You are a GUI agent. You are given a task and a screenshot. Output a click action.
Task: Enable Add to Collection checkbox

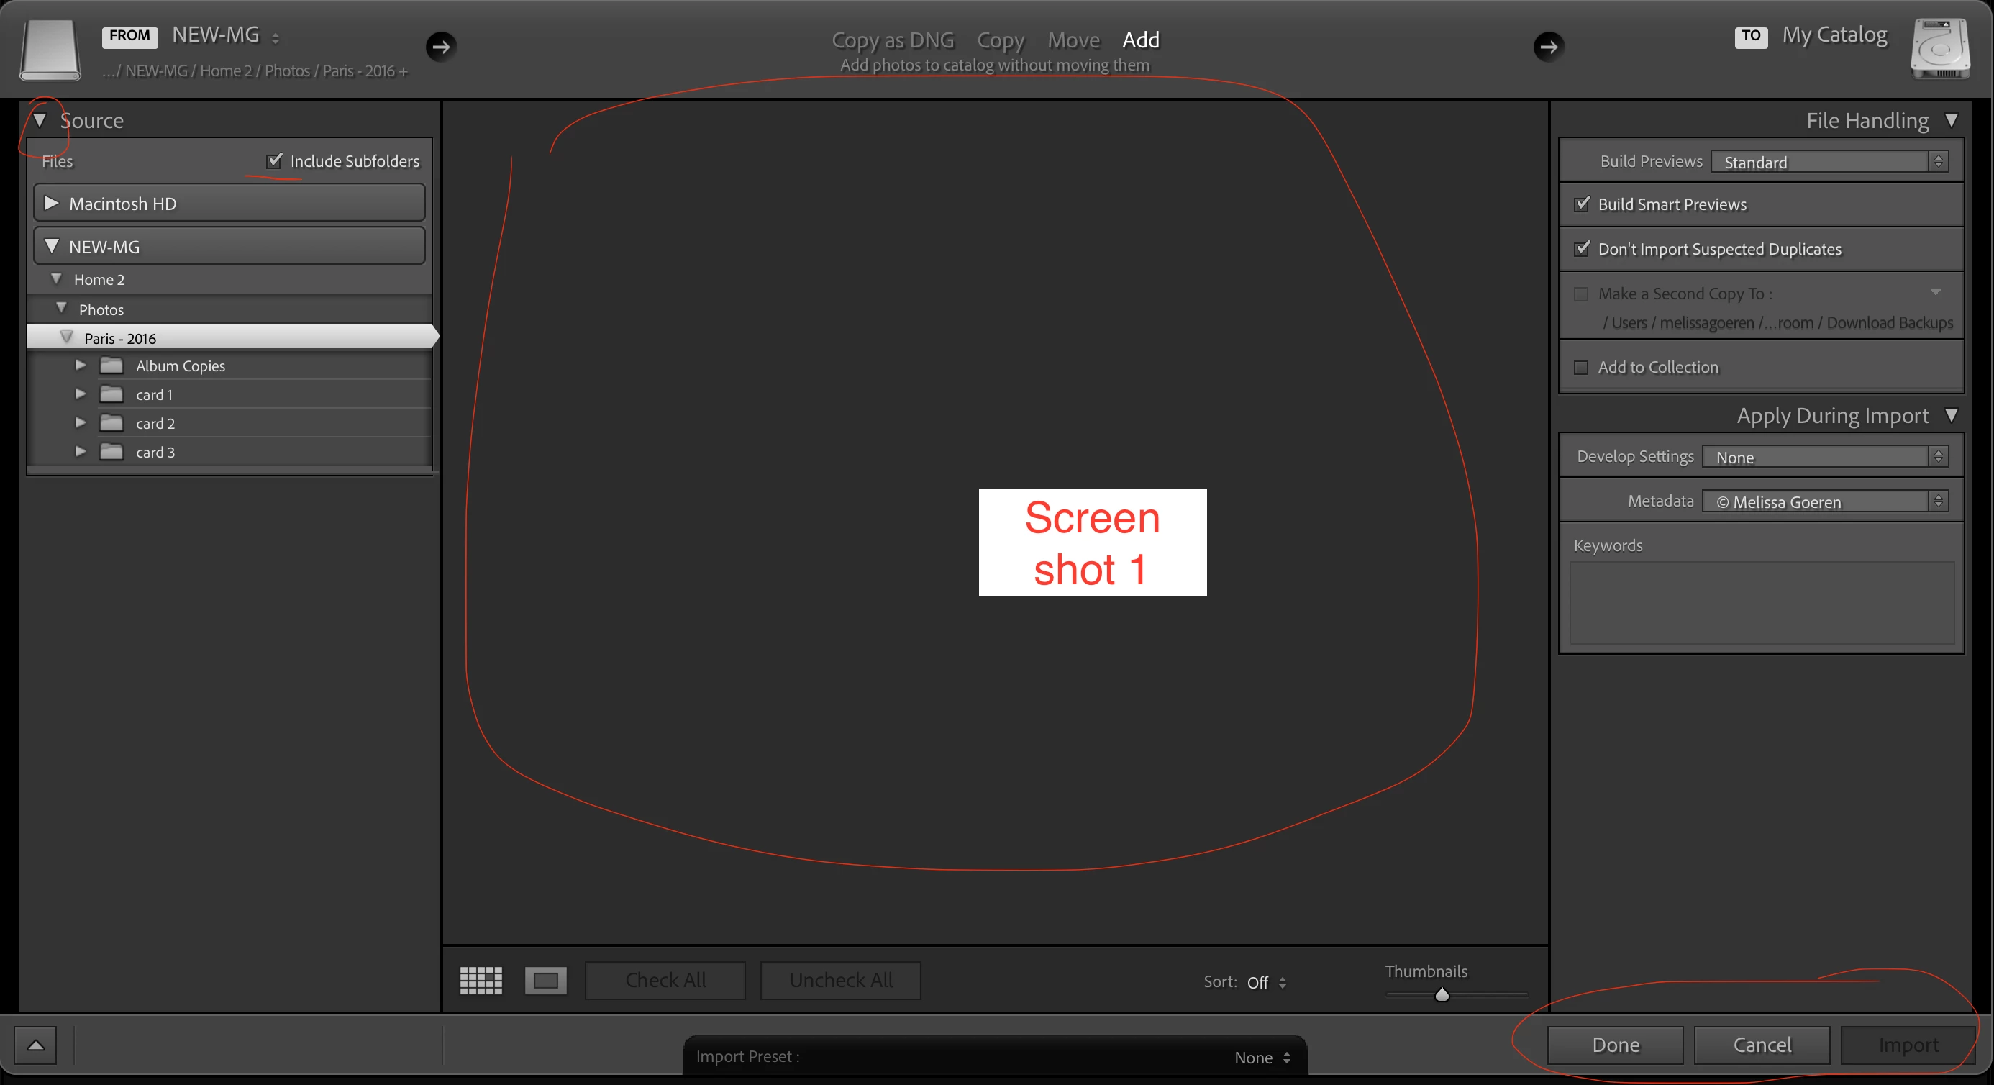[1581, 367]
